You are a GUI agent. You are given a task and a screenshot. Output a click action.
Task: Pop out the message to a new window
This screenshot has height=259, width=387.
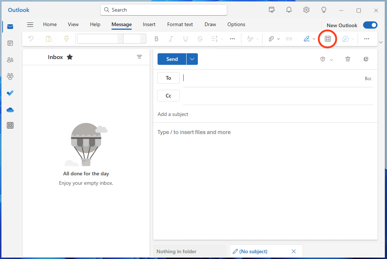pyautogui.click(x=366, y=59)
